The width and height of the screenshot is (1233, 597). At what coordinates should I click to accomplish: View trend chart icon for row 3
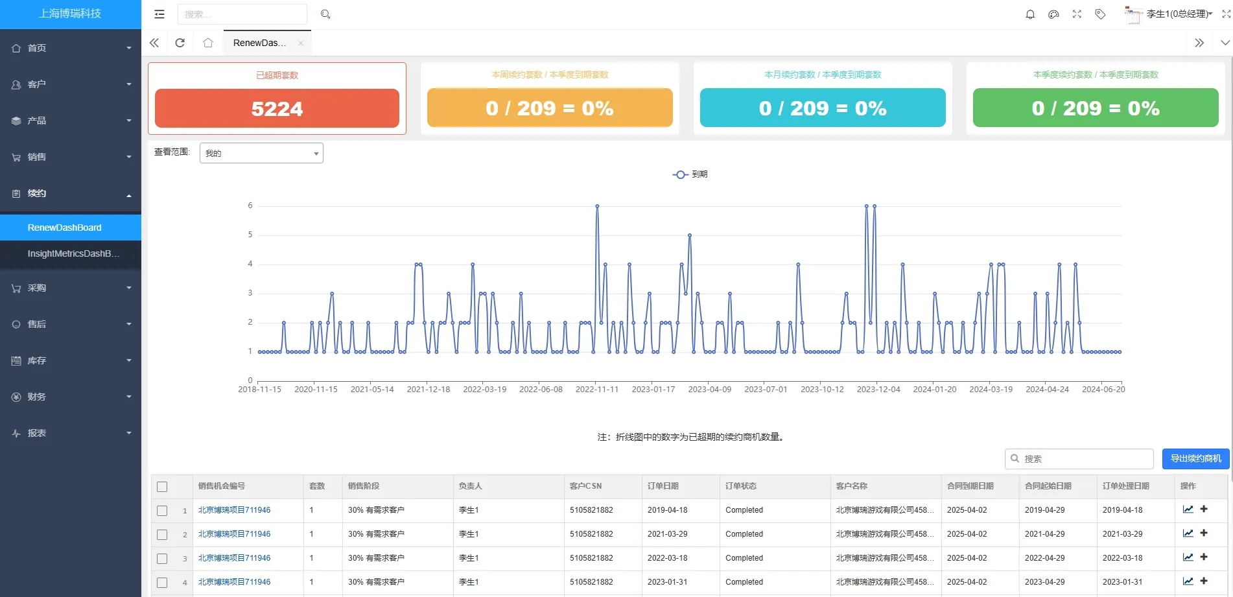click(x=1188, y=557)
